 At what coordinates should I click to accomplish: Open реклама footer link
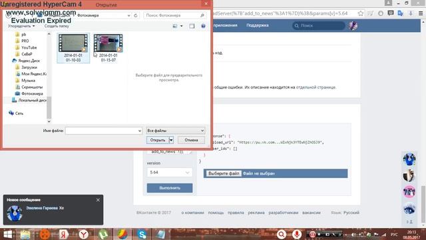click(256, 213)
